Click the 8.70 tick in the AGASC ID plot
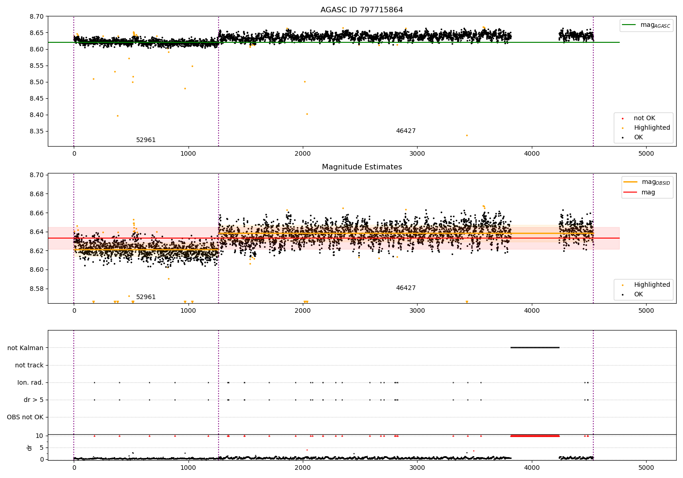The image size is (683, 478). click(36, 16)
